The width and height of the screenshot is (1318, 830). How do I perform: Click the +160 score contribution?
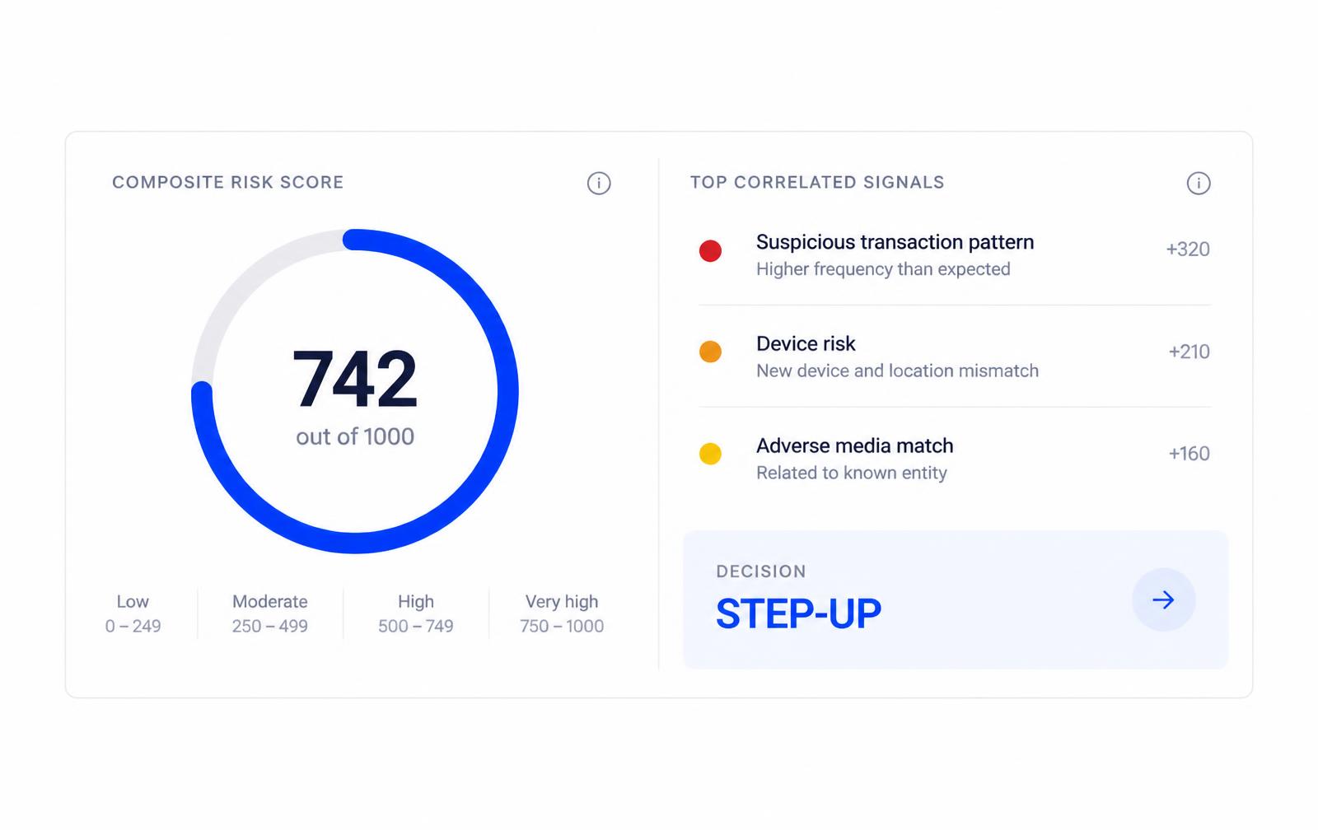pyautogui.click(x=1189, y=454)
